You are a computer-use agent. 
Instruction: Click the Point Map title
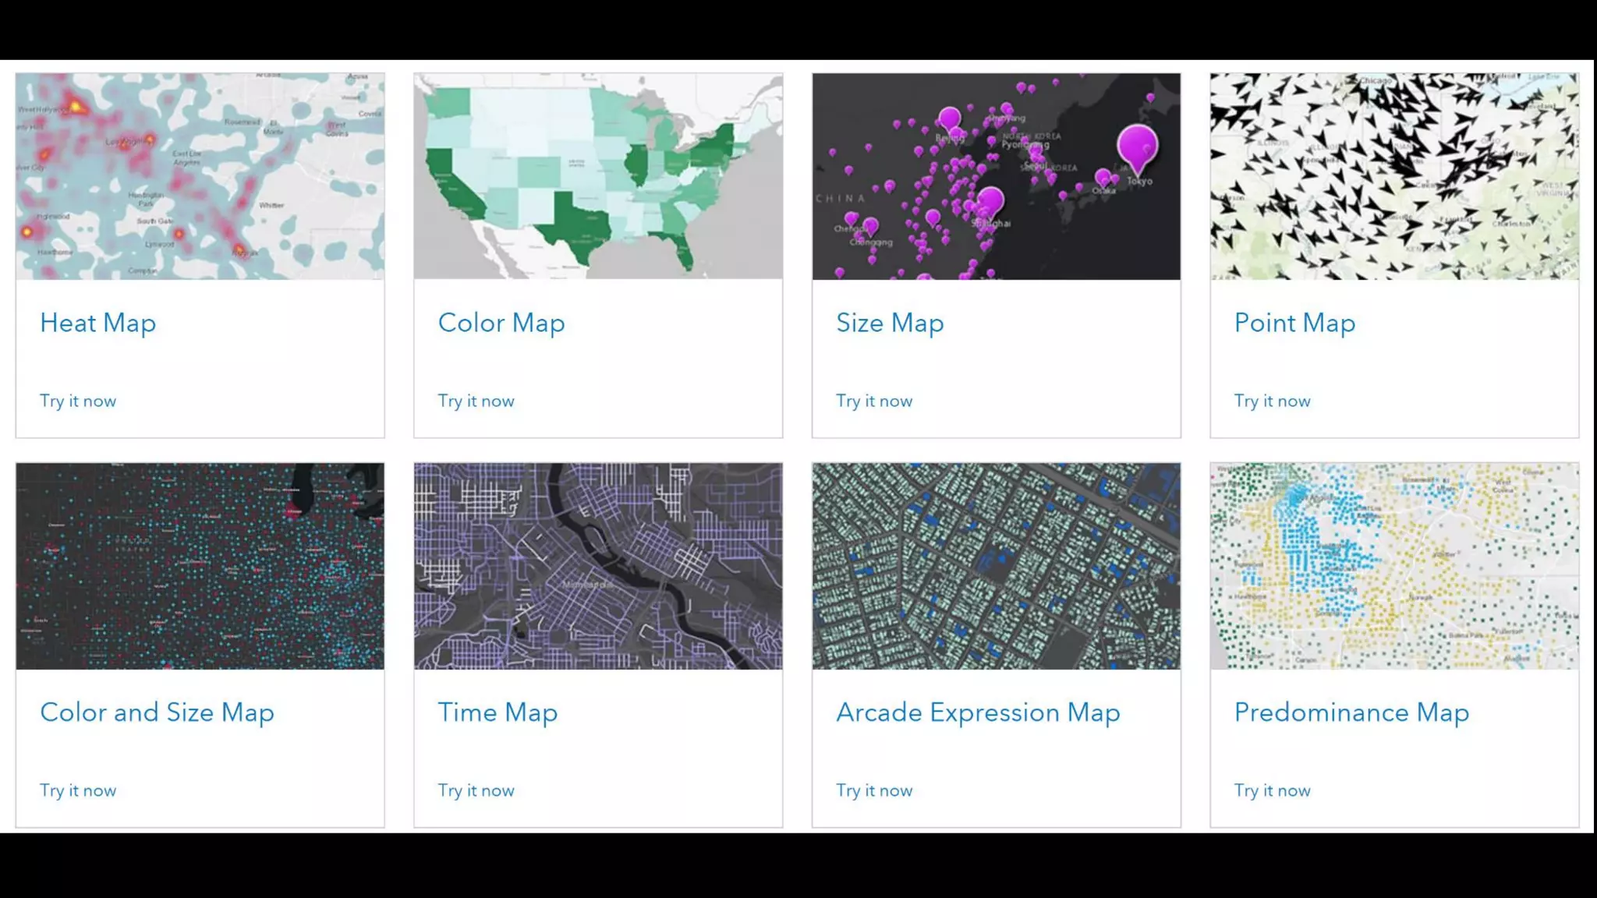[1294, 323]
